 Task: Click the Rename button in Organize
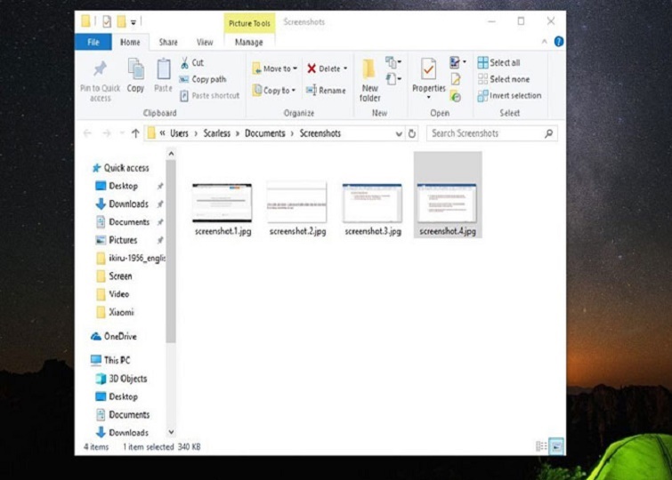click(326, 91)
